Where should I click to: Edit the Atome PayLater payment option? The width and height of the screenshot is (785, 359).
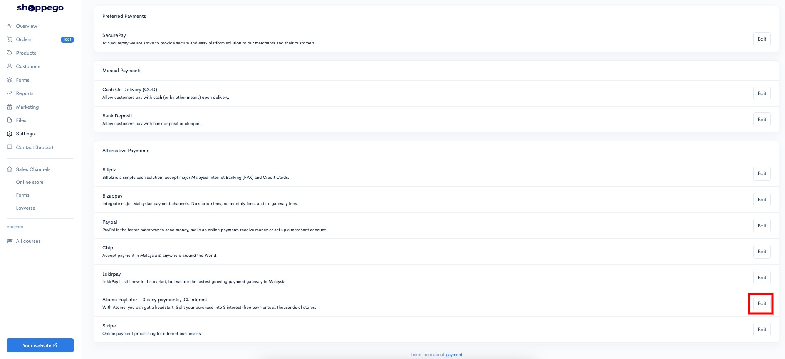[x=762, y=303]
